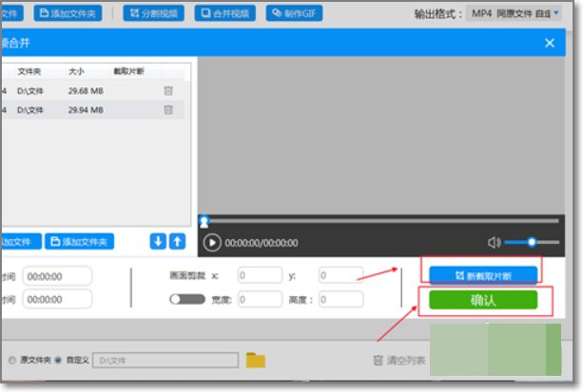583x392 pixels.
Task: Mute audio with the speaker icon
Action: [x=495, y=243]
